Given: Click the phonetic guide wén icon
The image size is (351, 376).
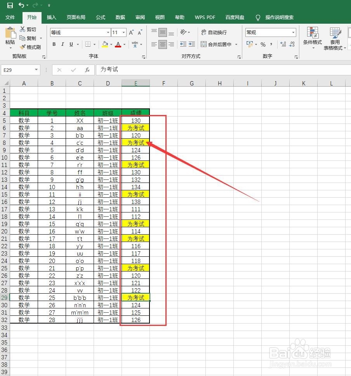Looking at the screenshot, I should pos(135,44).
